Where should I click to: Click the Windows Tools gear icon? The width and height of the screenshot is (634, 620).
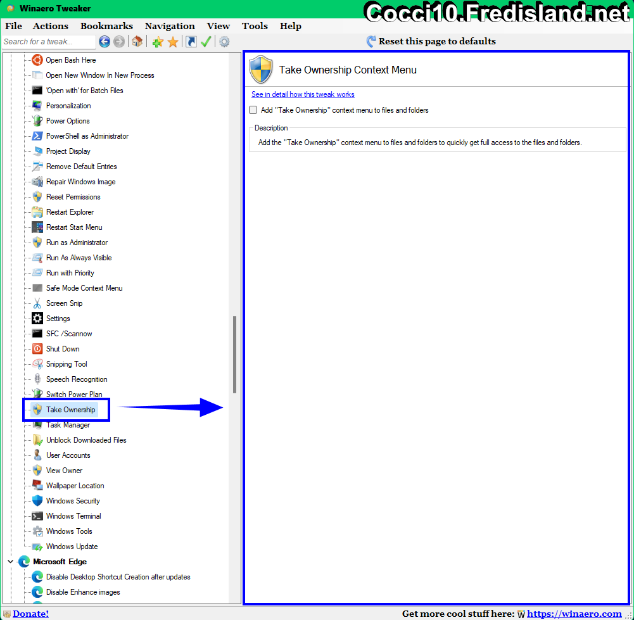[37, 531]
